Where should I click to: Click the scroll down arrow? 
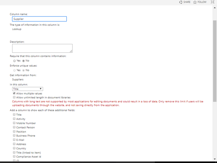pos(215,159)
